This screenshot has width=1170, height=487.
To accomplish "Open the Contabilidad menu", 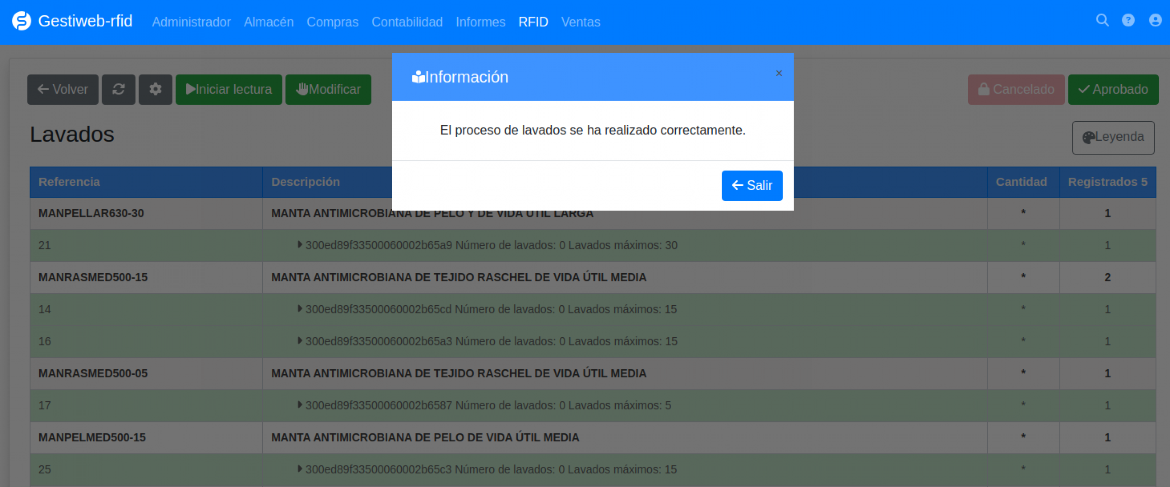I will 407,22.
